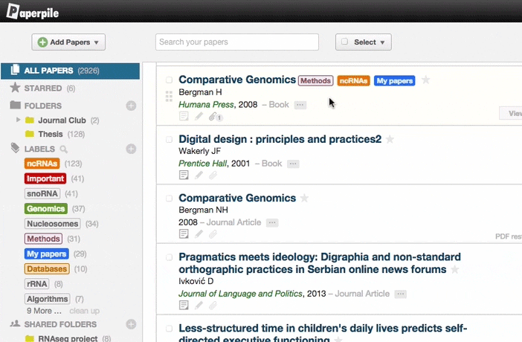Add a shared folder with the plus icon
Viewport: 522px width, 342px height.
131,324
